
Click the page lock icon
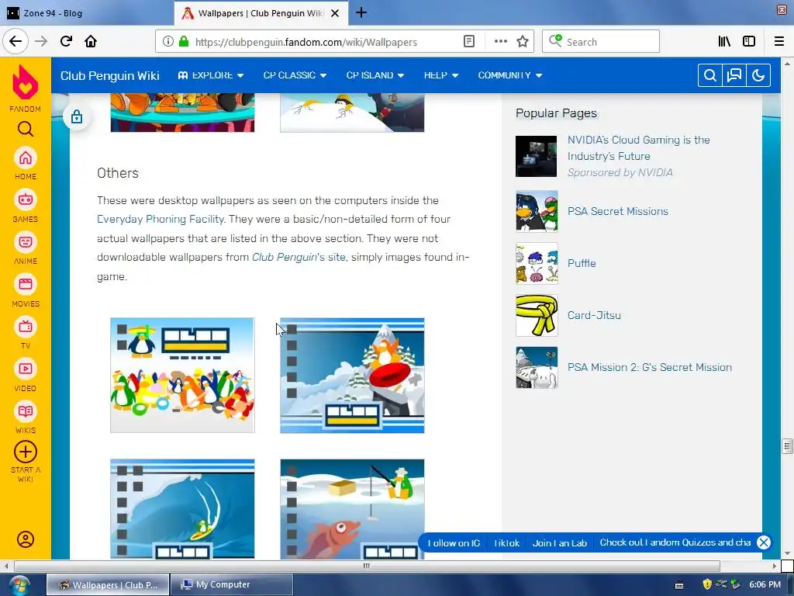tap(77, 116)
